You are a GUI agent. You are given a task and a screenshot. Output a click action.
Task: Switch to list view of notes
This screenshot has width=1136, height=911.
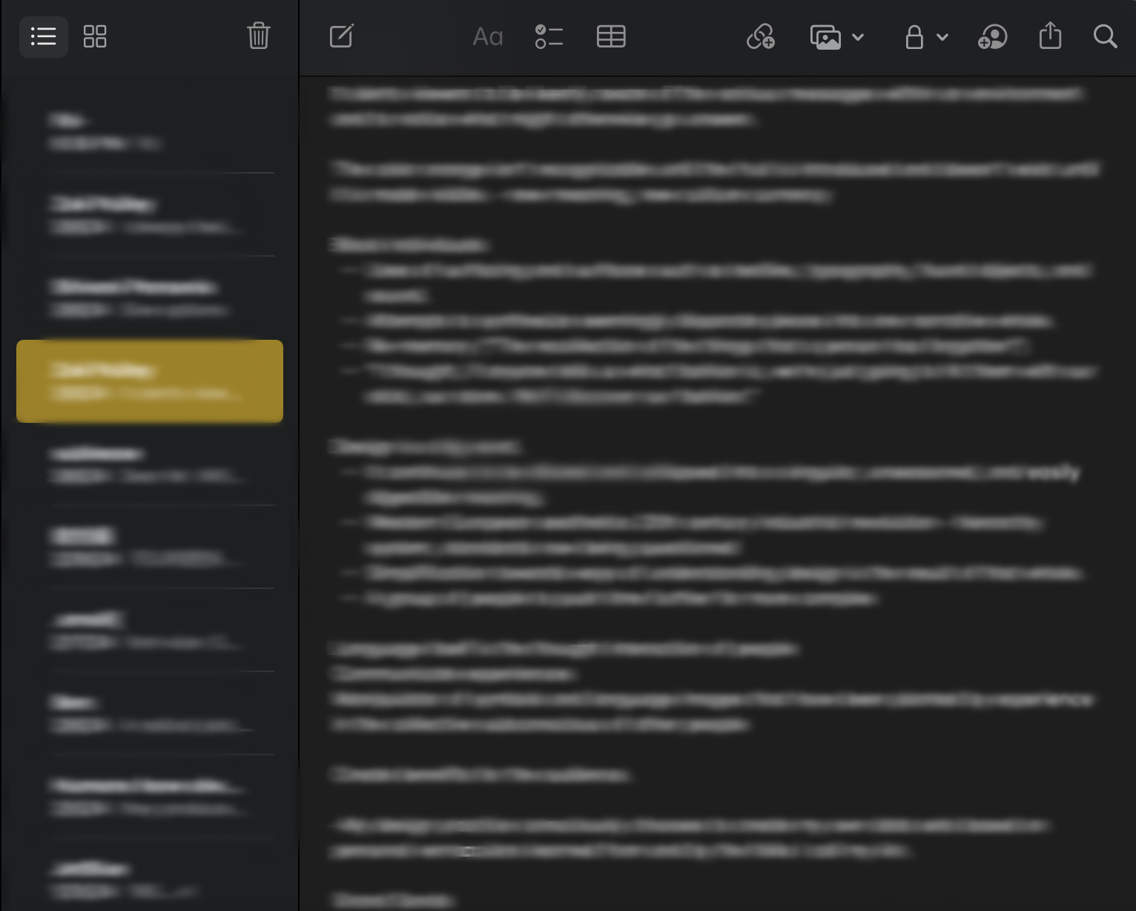click(43, 36)
